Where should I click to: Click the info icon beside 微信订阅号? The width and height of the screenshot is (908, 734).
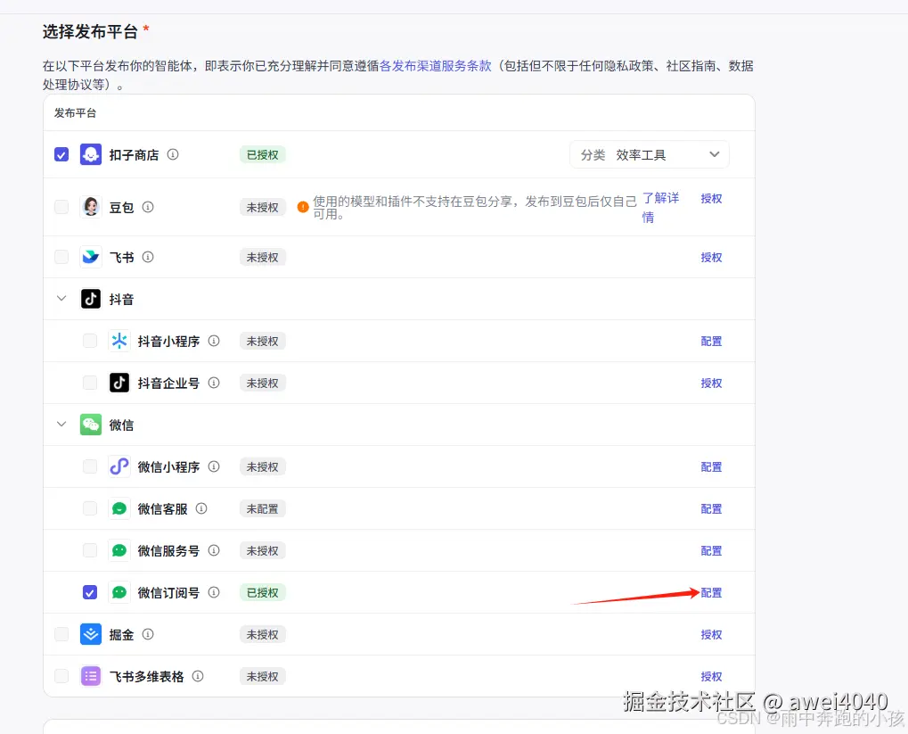(214, 592)
